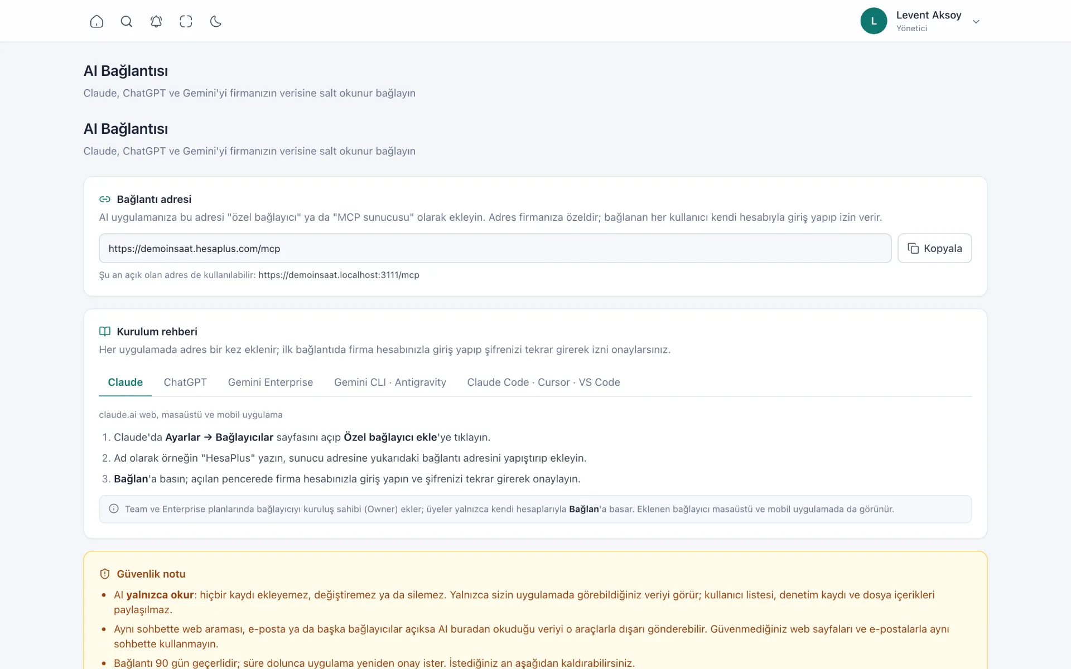Select the Claude tab

[x=125, y=382]
